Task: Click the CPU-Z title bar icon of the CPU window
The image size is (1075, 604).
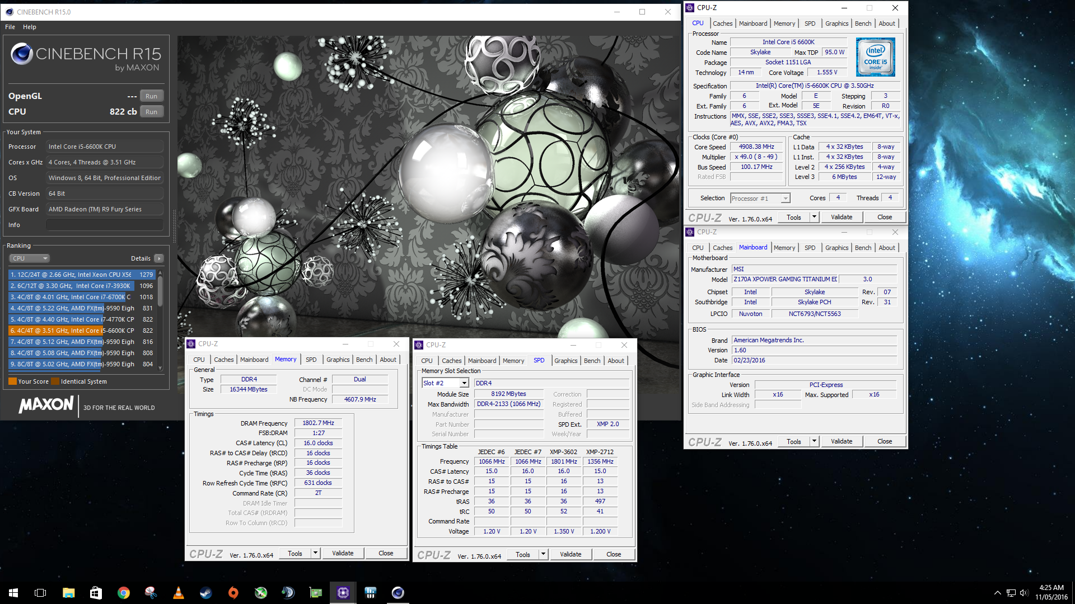Action: tap(690, 8)
